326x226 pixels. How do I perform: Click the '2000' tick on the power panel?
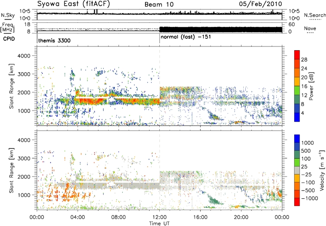coord(24,92)
